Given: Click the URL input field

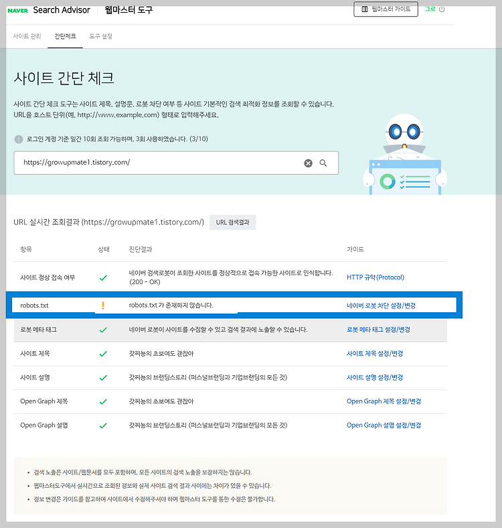Looking at the screenshot, I should tap(176, 163).
